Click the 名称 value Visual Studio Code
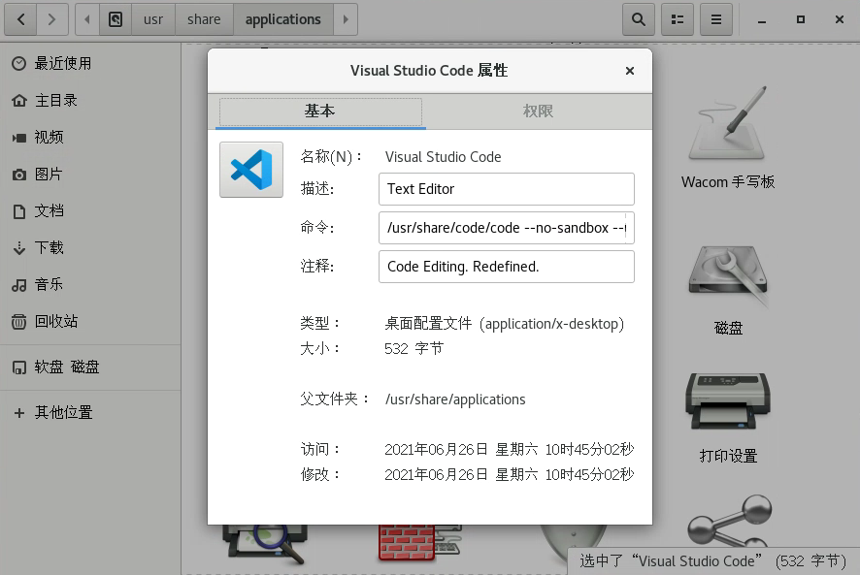 coord(444,157)
